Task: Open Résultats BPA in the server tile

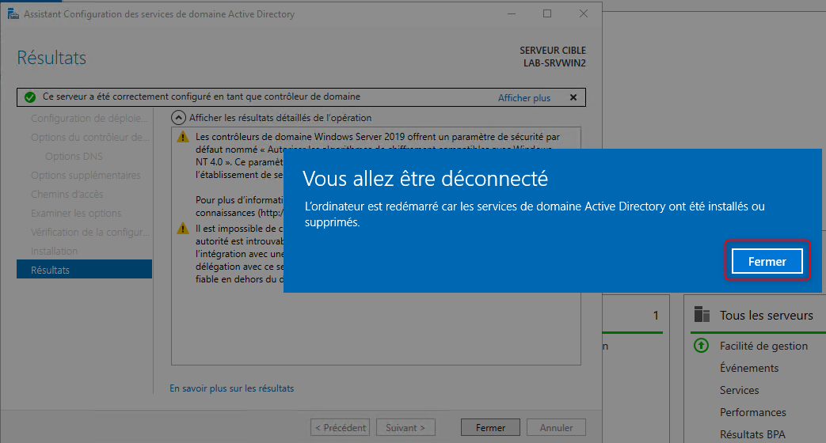Action: pos(752,434)
